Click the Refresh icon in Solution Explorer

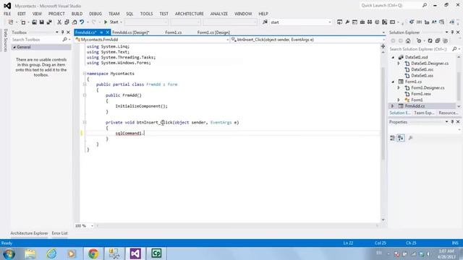coord(430,40)
